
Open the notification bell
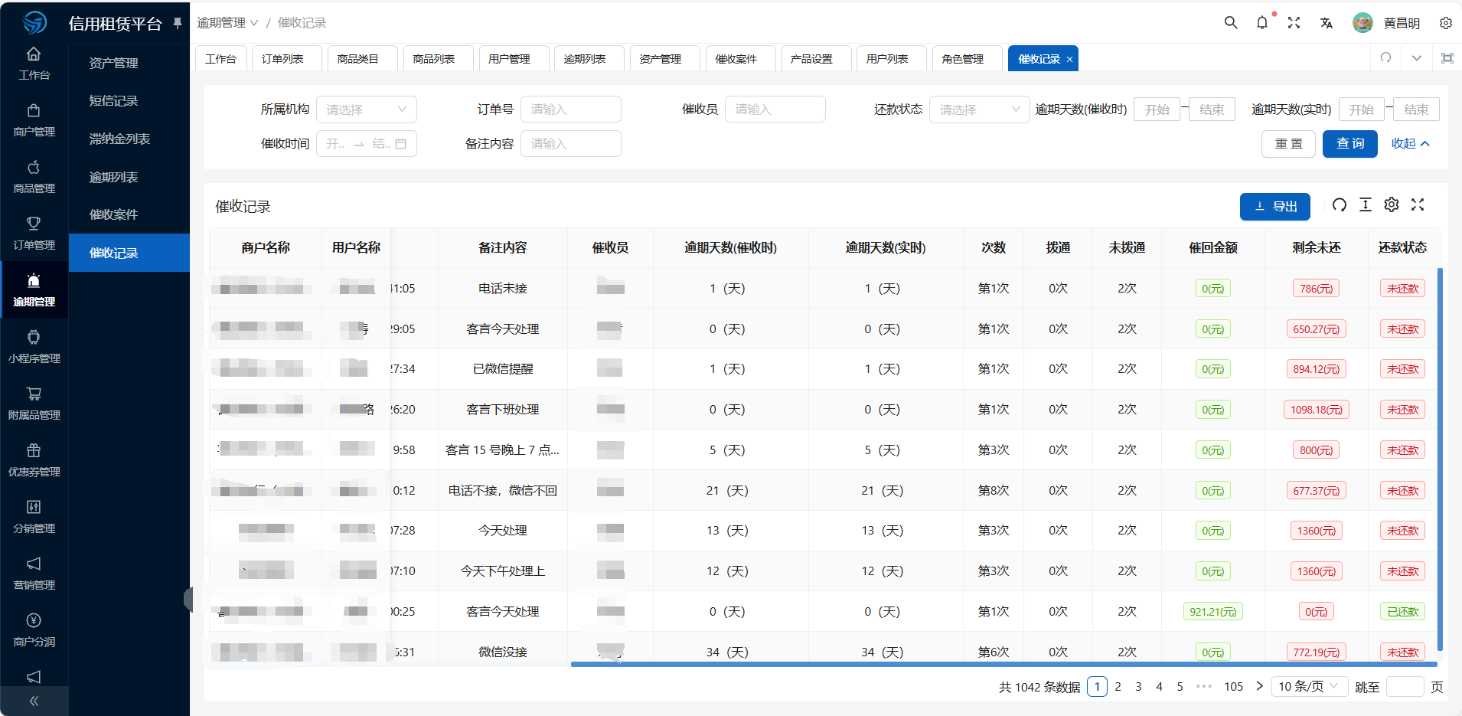point(1262,23)
